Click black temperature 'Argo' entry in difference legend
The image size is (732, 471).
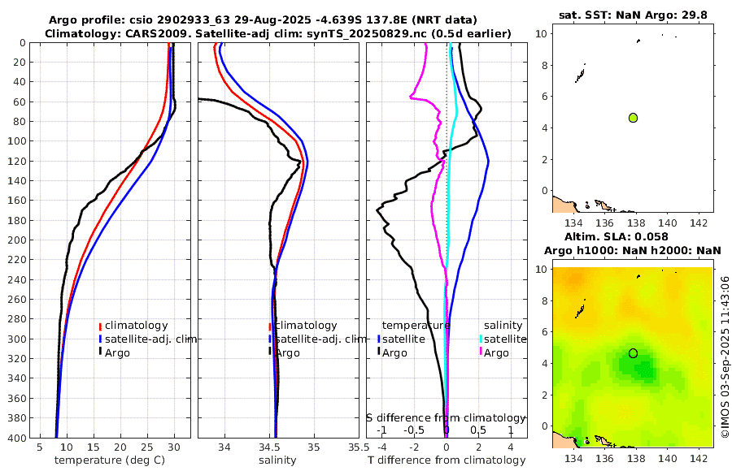point(394,353)
